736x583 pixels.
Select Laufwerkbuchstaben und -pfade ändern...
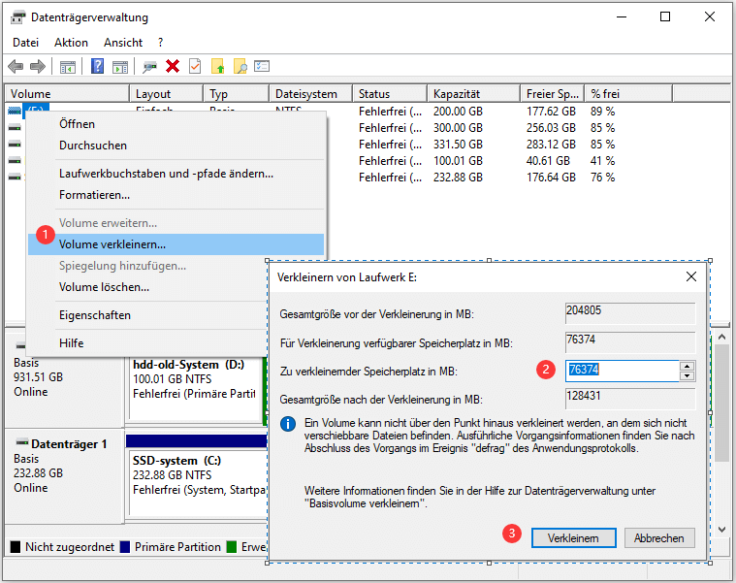(x=176, y=174)
